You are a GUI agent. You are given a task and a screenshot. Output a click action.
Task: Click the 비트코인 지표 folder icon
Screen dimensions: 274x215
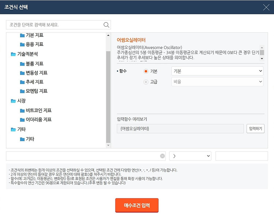coord(22,110)
